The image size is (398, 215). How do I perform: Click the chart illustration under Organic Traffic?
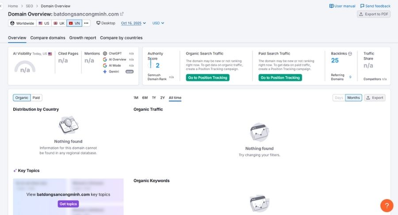point(260,132)
